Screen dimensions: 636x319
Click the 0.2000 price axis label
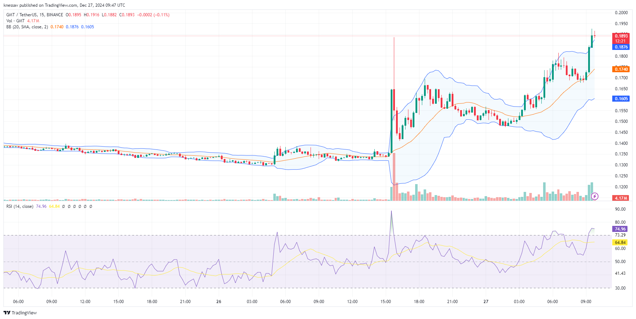click(x=621, y=13)
